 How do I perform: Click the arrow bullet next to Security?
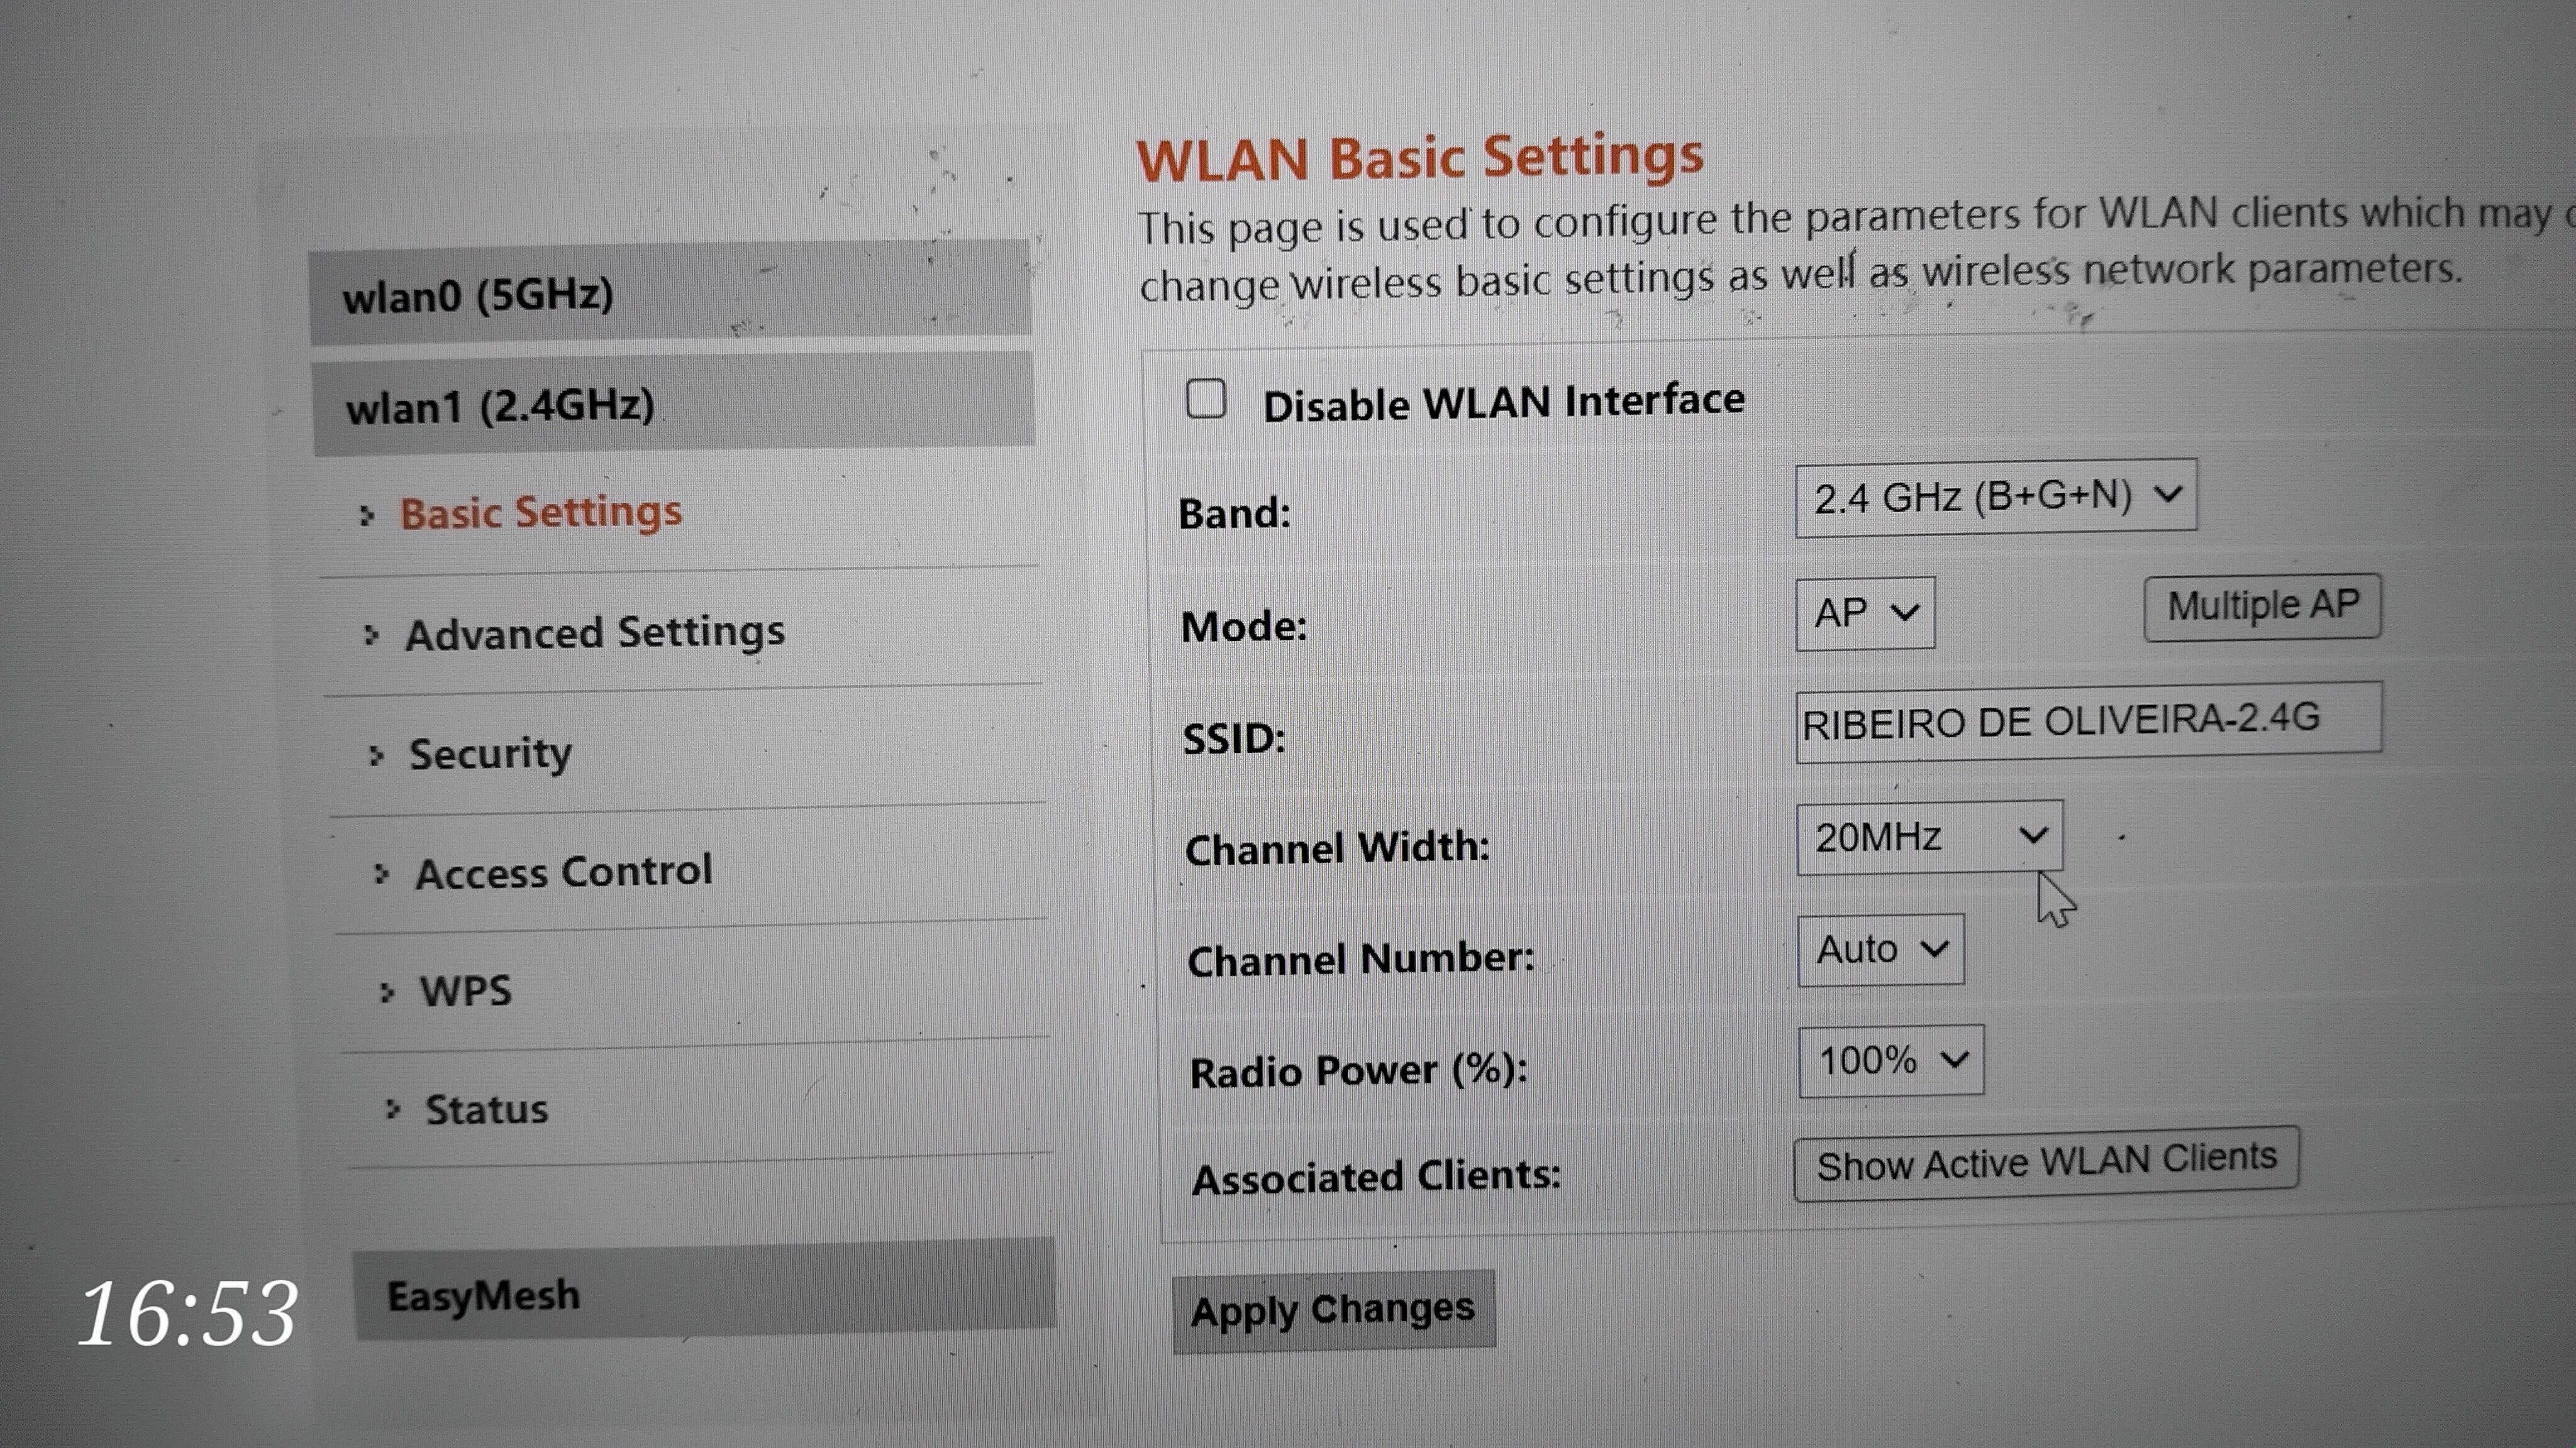376,755
